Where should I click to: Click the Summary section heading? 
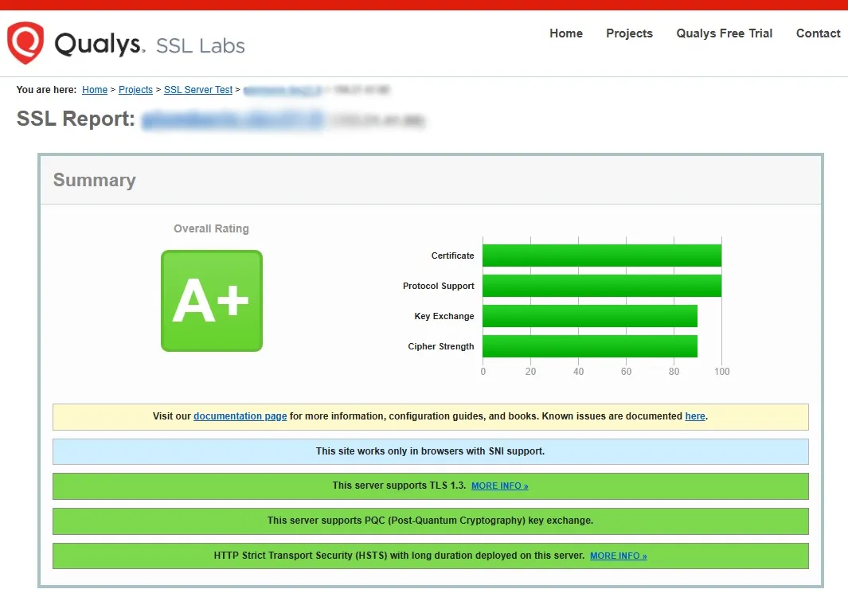[95, 180]
